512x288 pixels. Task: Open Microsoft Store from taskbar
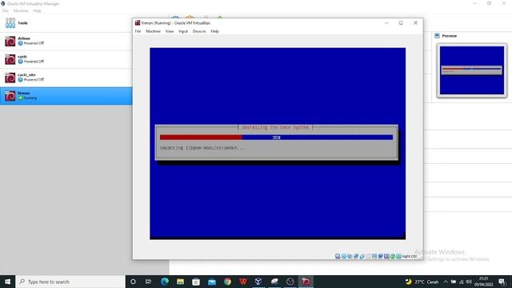tap(196, 282)
